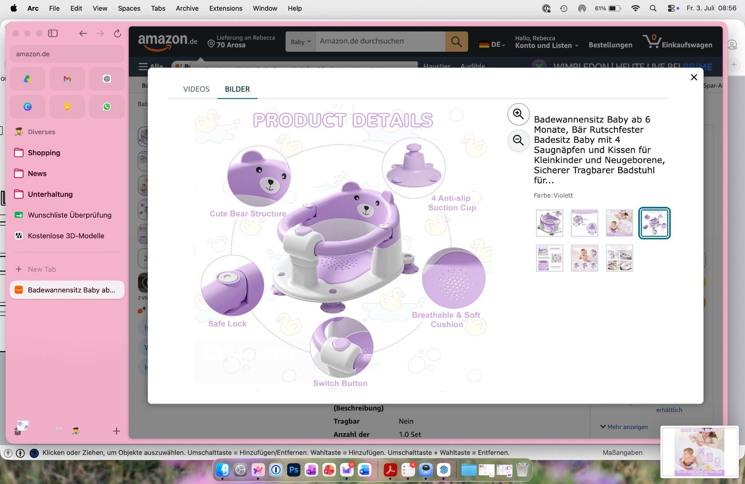Switch to the VIDEOS tab
Screen dimensions: 745x484
point(196,89)
